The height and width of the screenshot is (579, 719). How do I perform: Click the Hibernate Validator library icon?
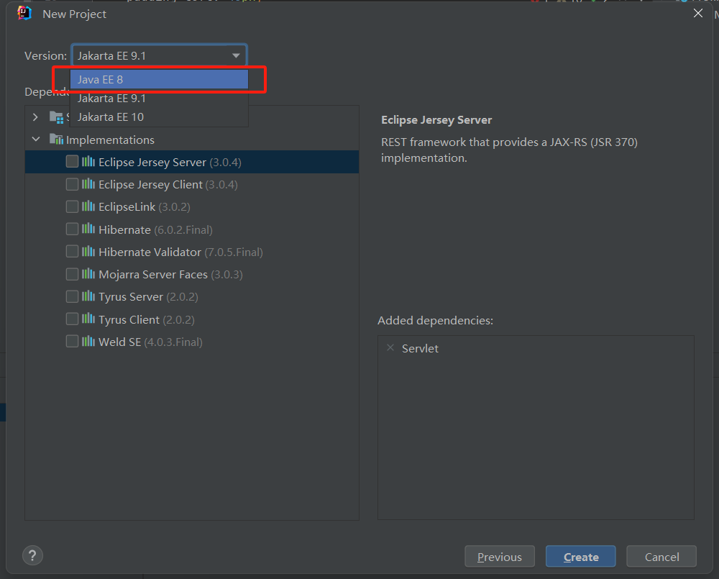tap(88, 252)
